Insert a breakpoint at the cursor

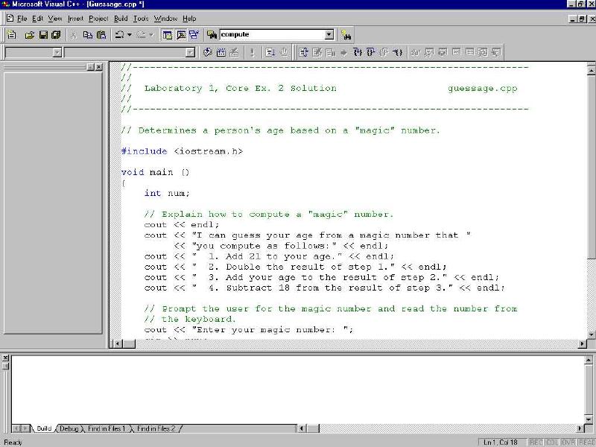coord(282,51)
